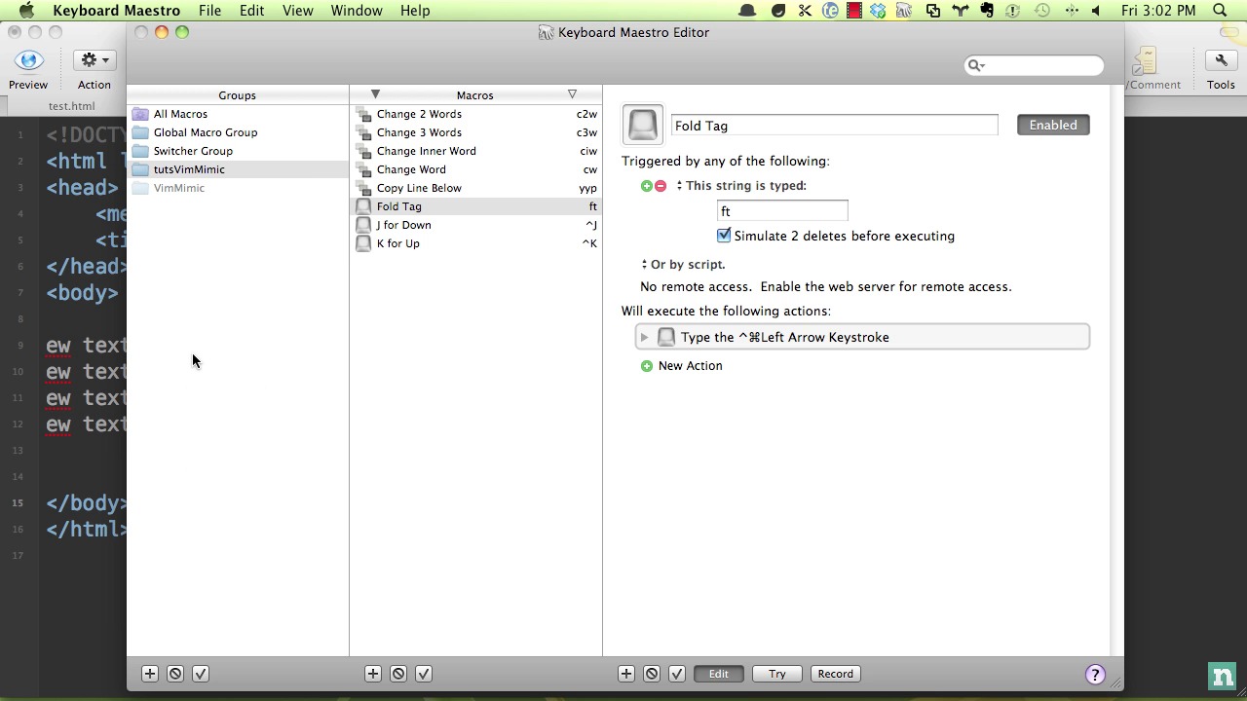1247x701 pixels.
Task: Open the 'Or by script' popup
Action: [683, 265]
